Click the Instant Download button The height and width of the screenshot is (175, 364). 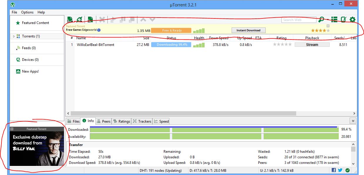coord(248,30)
